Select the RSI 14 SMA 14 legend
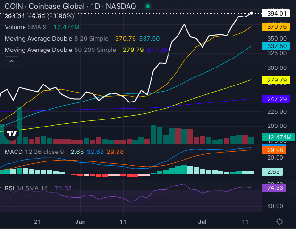 click(x=26, y=188)
